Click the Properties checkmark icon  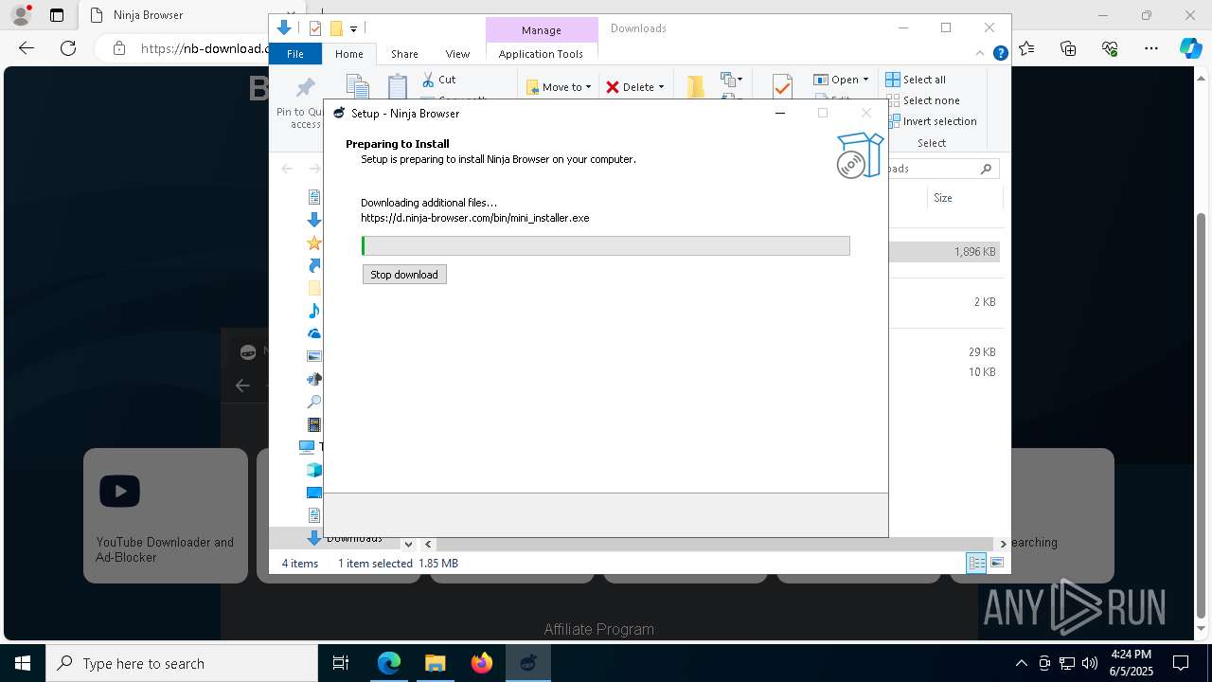(x=782, y=86)
